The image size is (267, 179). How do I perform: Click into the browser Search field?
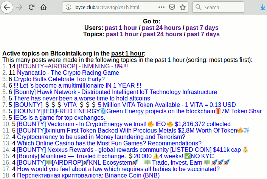pos(218,7)
